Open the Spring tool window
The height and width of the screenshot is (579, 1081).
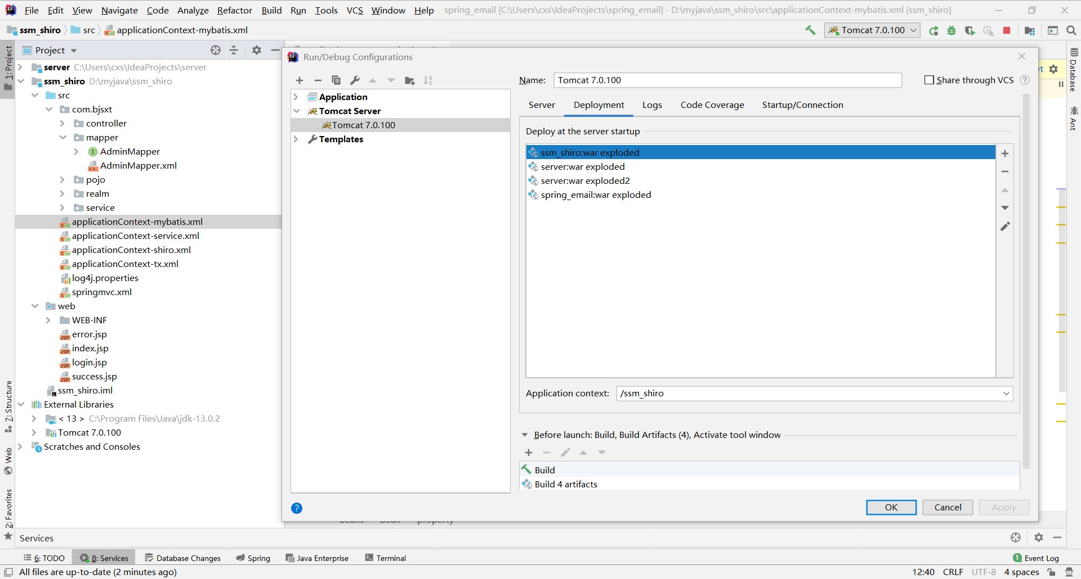(253, 558)
